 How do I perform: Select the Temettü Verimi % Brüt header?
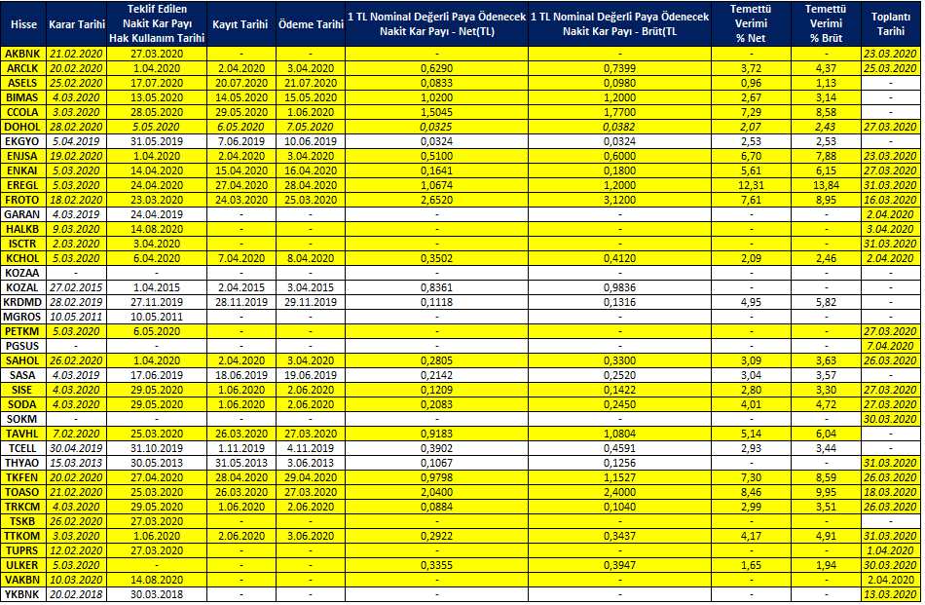pyautogui.click(x=826, y=24)
